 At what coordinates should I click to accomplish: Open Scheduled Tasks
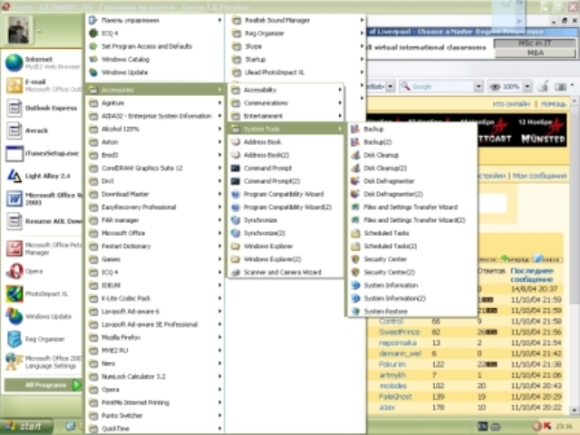[x=411, y=233]
